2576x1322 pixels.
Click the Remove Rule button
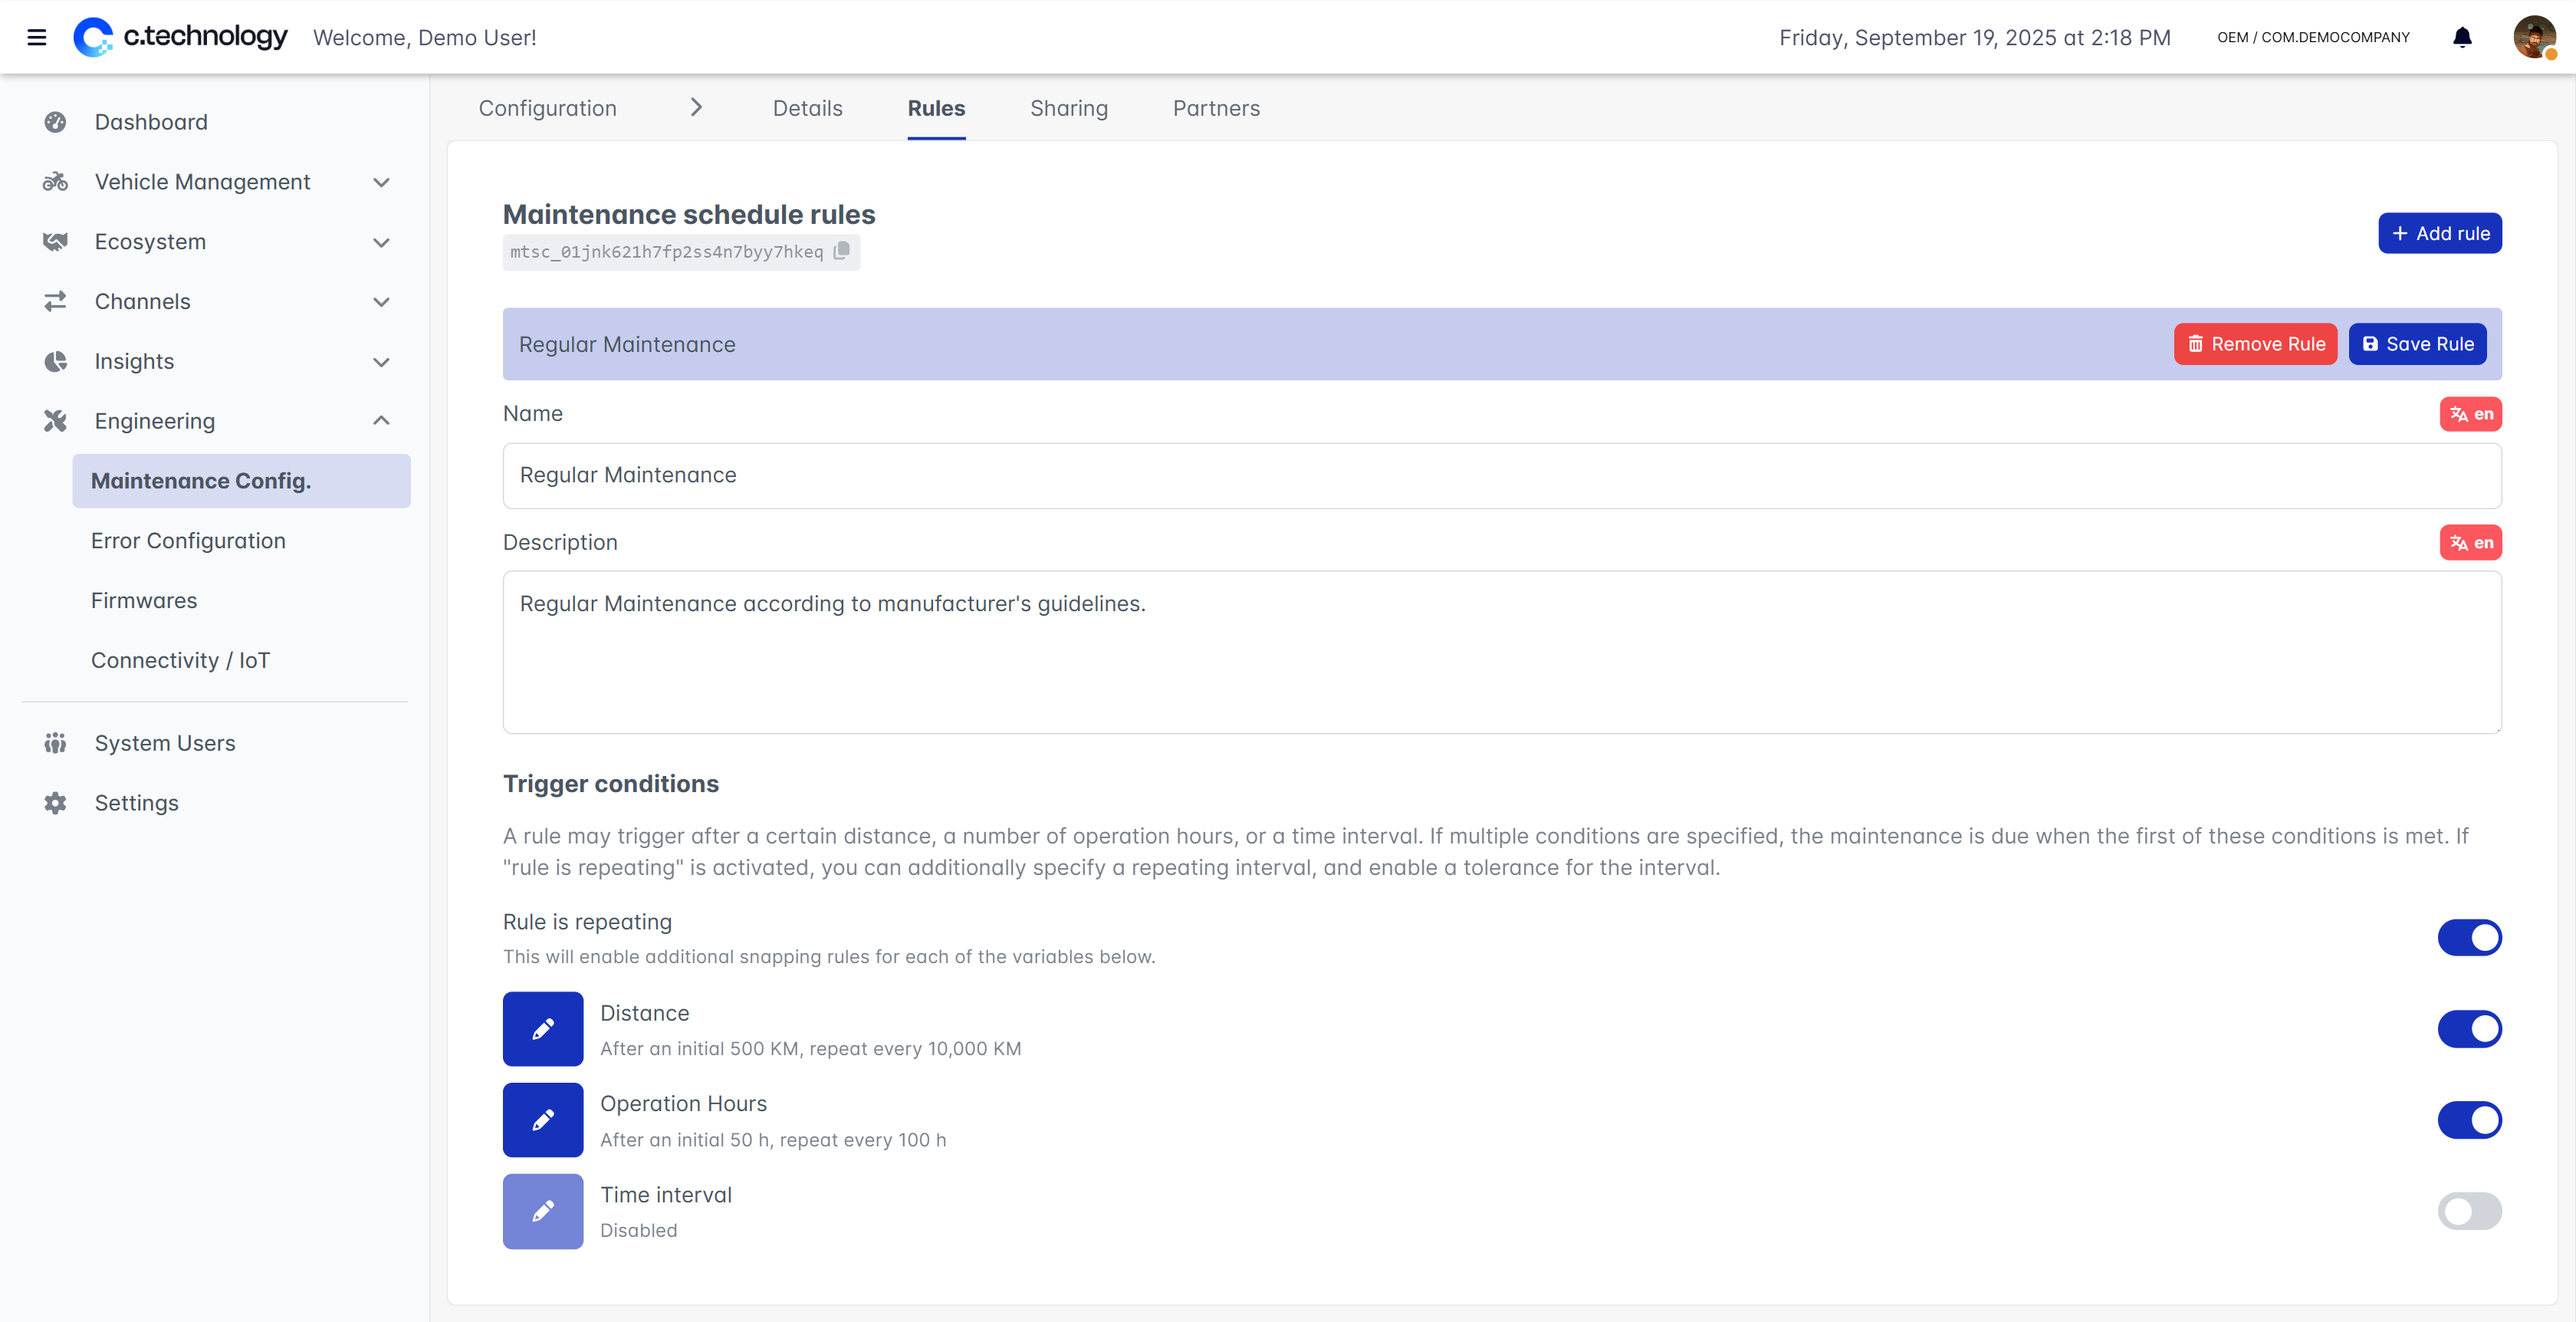coord(2255,344)
